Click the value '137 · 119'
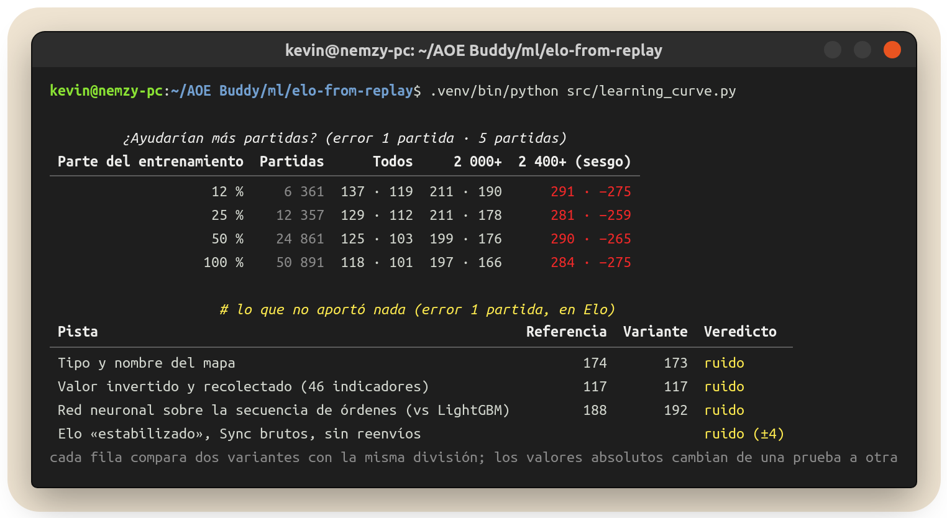The width and height of the screenshot is (947, 518). pyautogui.click(x=377, y=191)
